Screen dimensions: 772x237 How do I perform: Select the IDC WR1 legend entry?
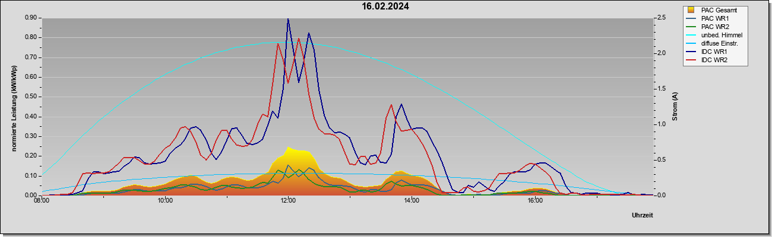click(714, 52)
